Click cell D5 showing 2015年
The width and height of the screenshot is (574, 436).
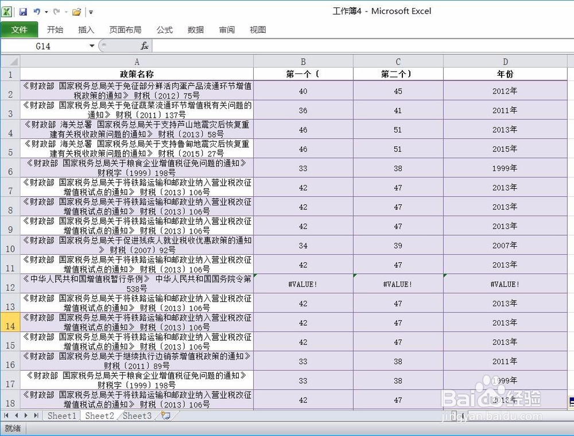tap(505, 149)
